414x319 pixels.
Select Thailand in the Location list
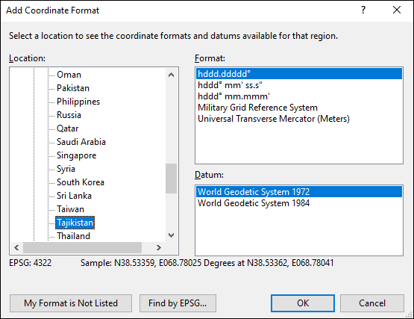[x=73, y=236]
